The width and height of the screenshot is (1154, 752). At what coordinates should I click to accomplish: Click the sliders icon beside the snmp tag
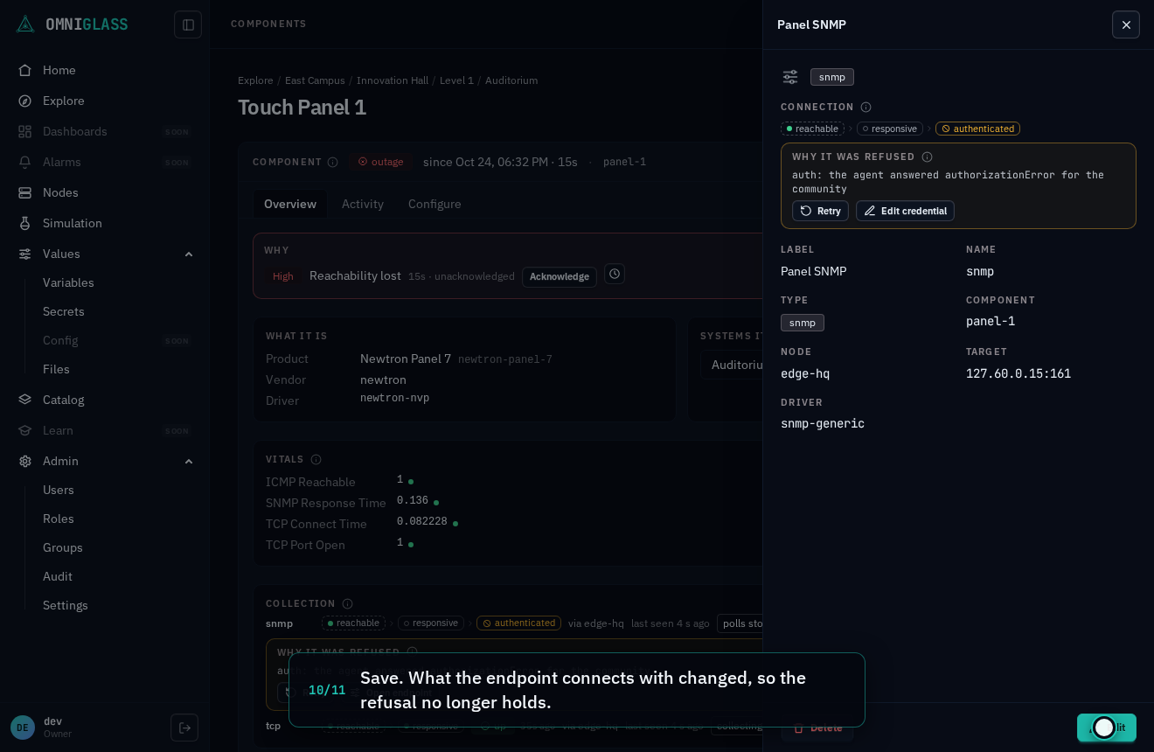pyautogui.click(x=790, y=77)
